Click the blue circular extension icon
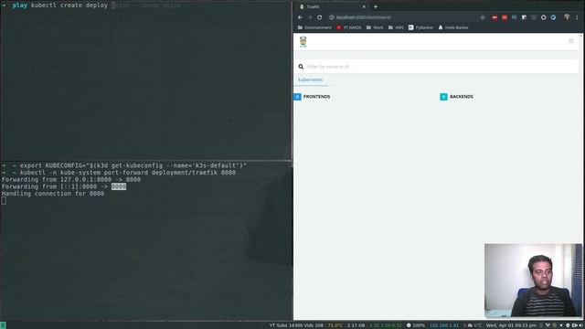Screen dimensions: 585x329 pos(553,17)
